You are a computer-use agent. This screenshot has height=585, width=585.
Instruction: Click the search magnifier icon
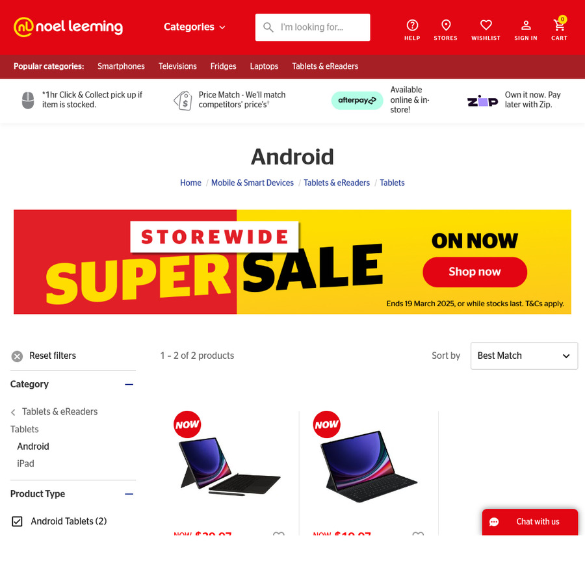[268, 27]
